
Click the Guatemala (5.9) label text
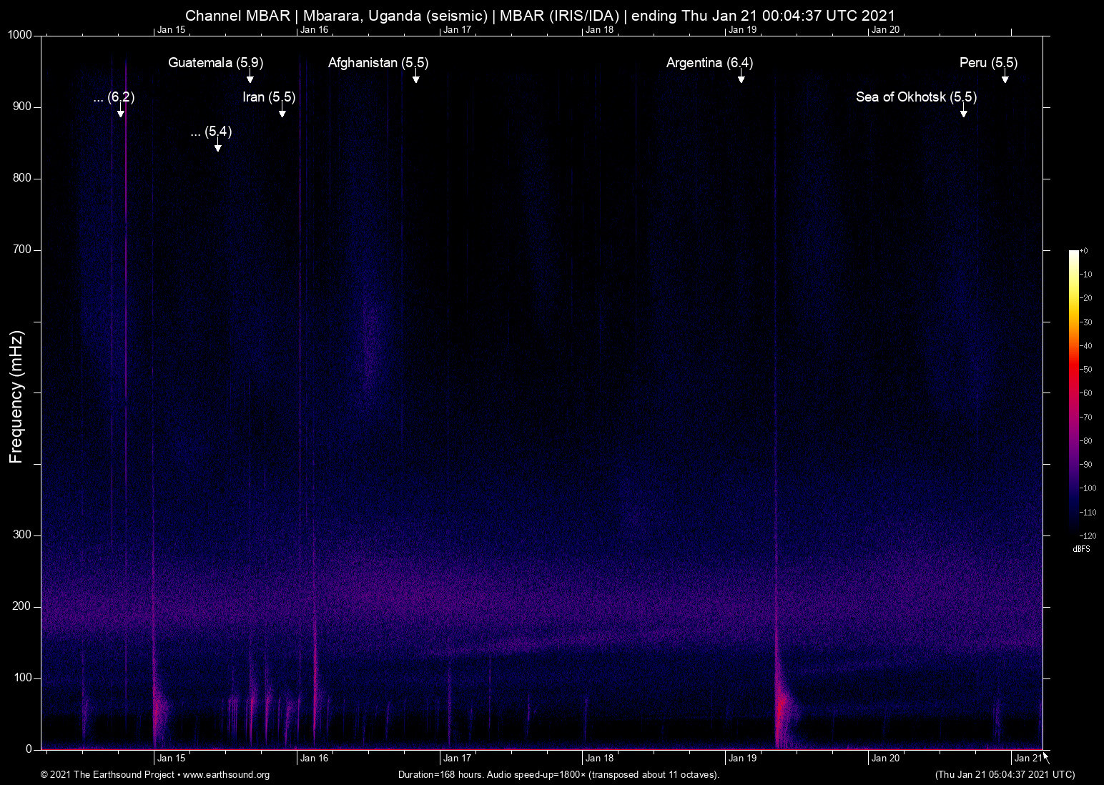(x=215, y=63)
